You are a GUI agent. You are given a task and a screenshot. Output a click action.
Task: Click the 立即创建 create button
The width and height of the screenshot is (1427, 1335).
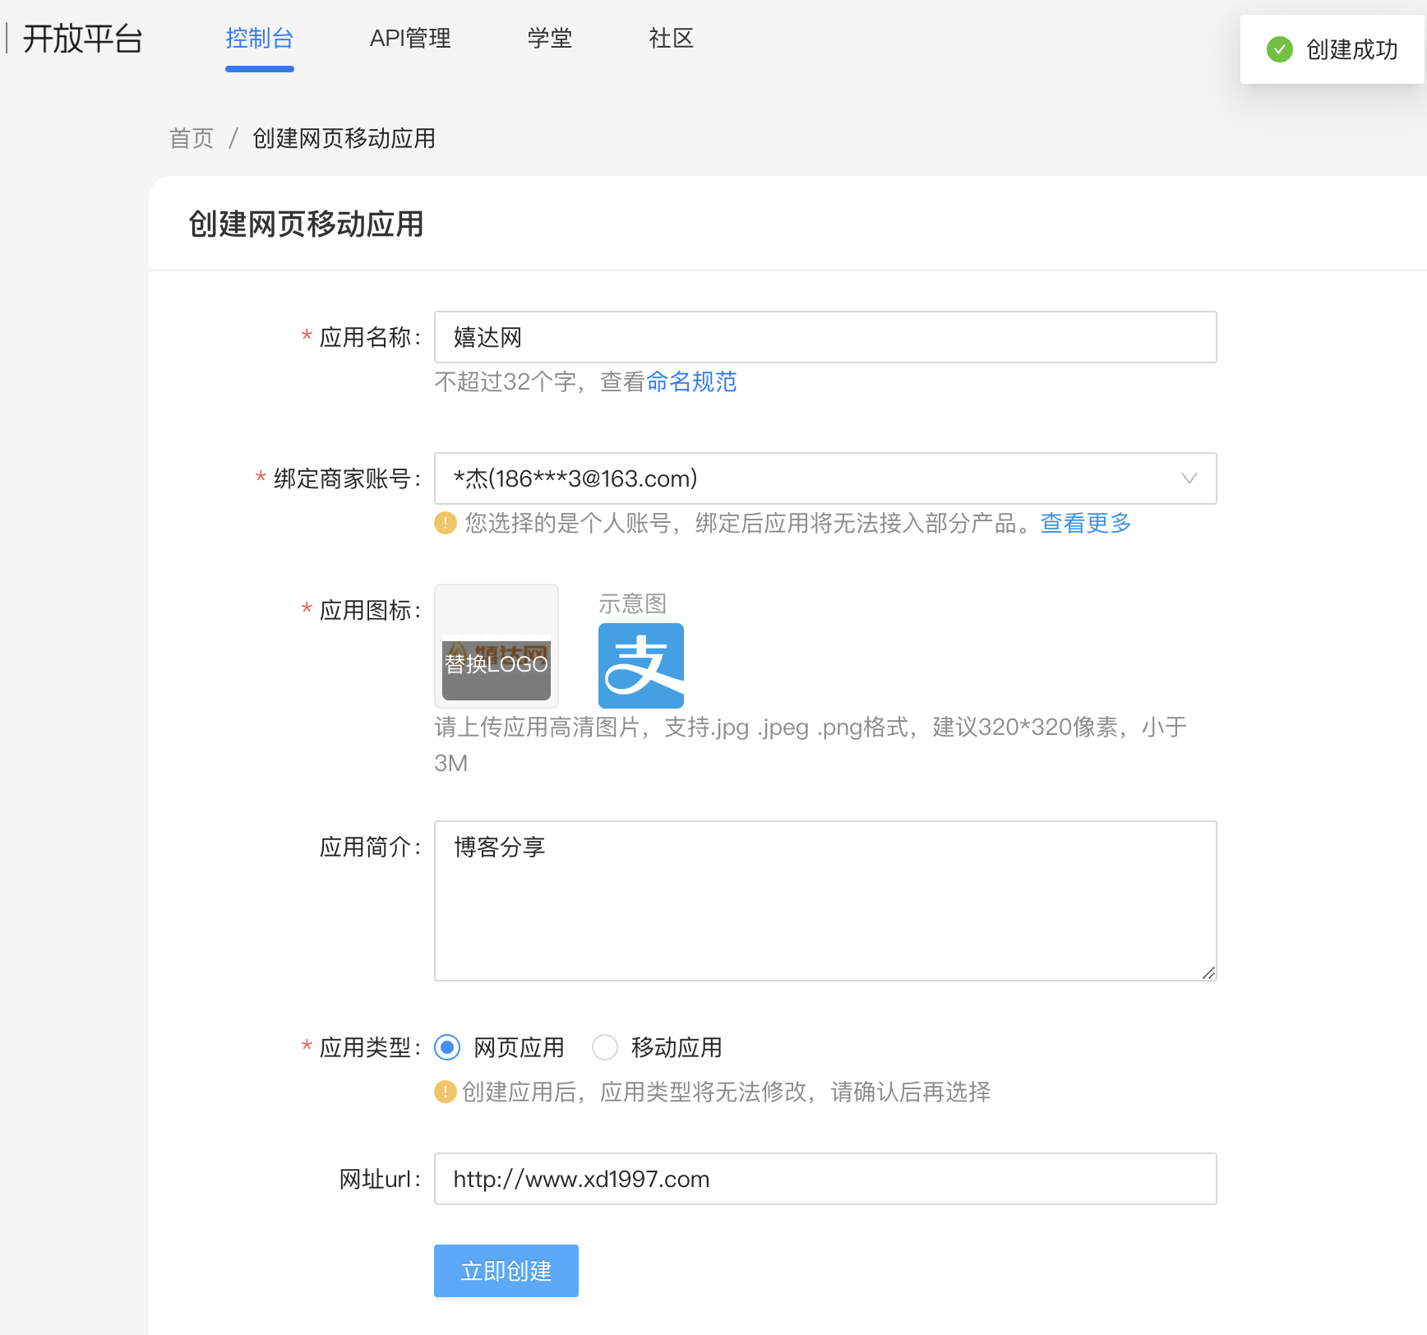click(506, 1270)
